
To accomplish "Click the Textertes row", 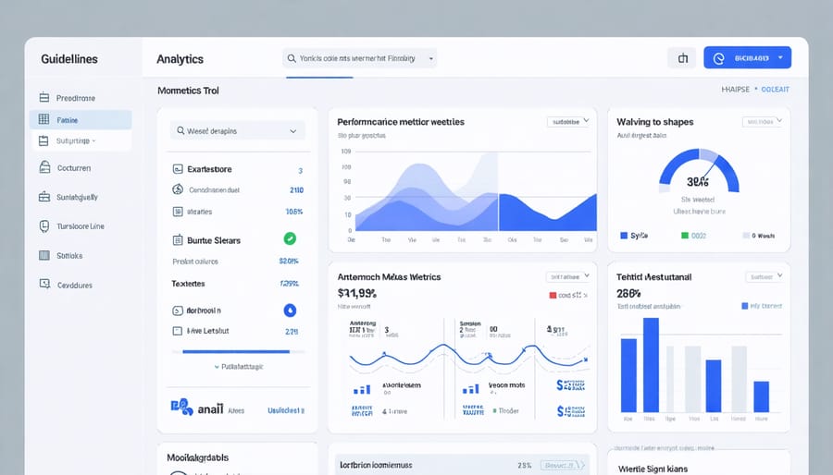I will (x=235, y=284).
